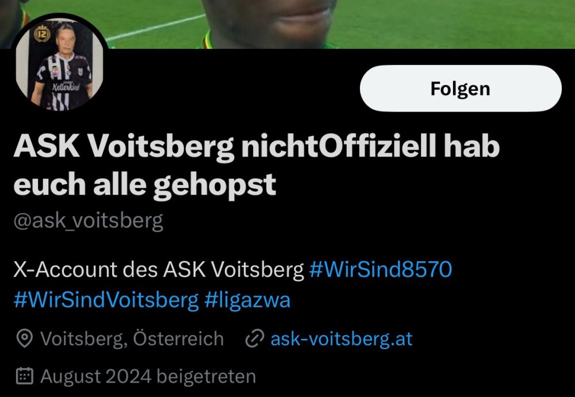Select the #WirSind8570 hashtag

(x=380, y=269)
